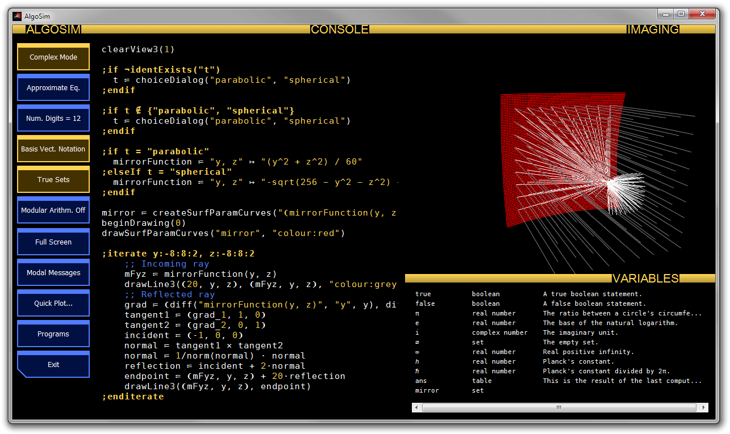Minimize the AlgoSim window
The image size is (730, 434).
pos(666,14)
